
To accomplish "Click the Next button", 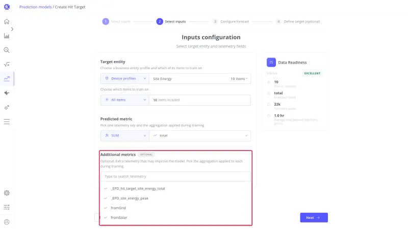I will (x=314, y=218).
